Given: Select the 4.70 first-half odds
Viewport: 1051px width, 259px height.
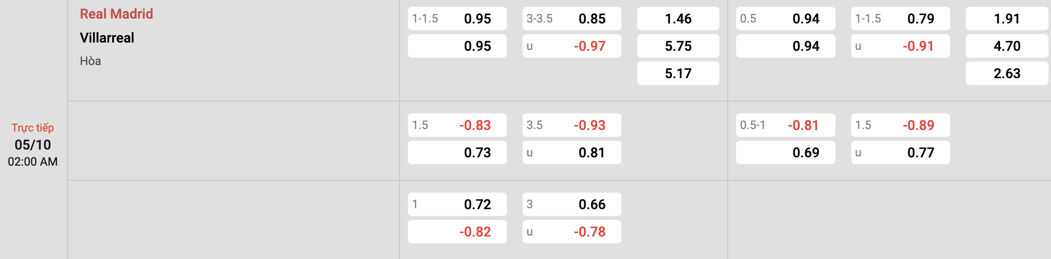Looking at the screenshot, I should pyautogui.click(x=1006, y=46).
